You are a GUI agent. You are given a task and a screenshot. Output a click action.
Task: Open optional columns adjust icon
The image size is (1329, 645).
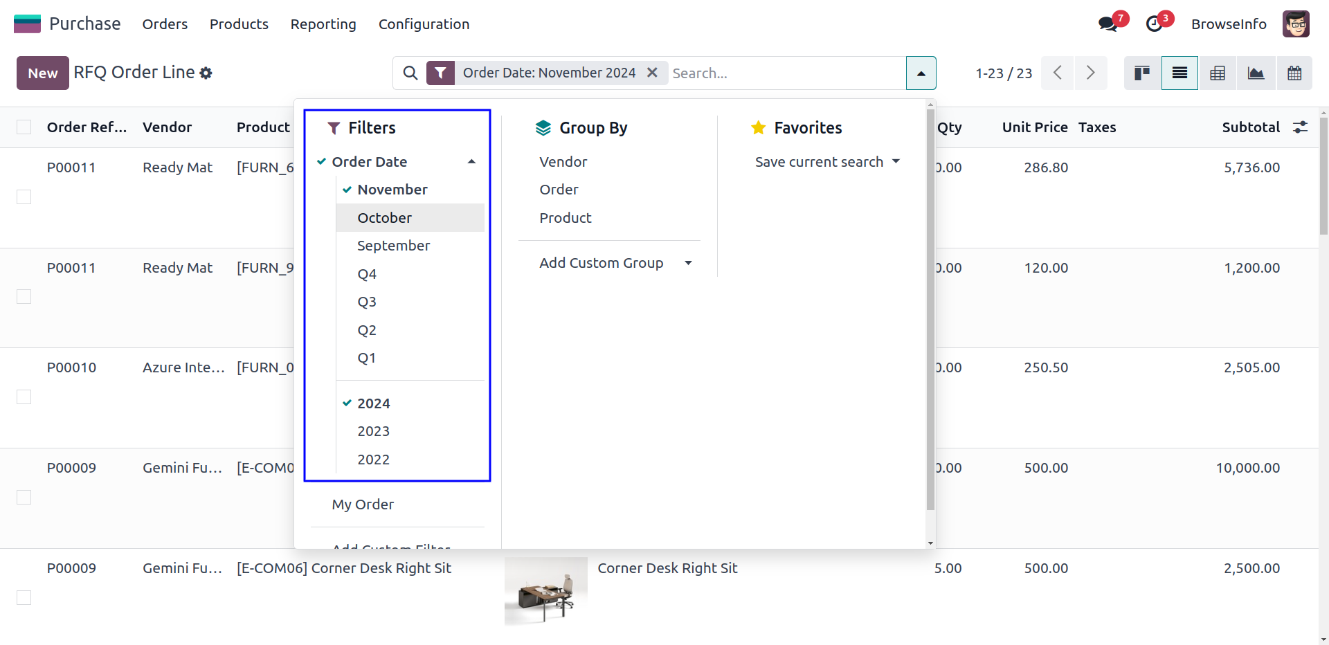(x=1300, y=127)
